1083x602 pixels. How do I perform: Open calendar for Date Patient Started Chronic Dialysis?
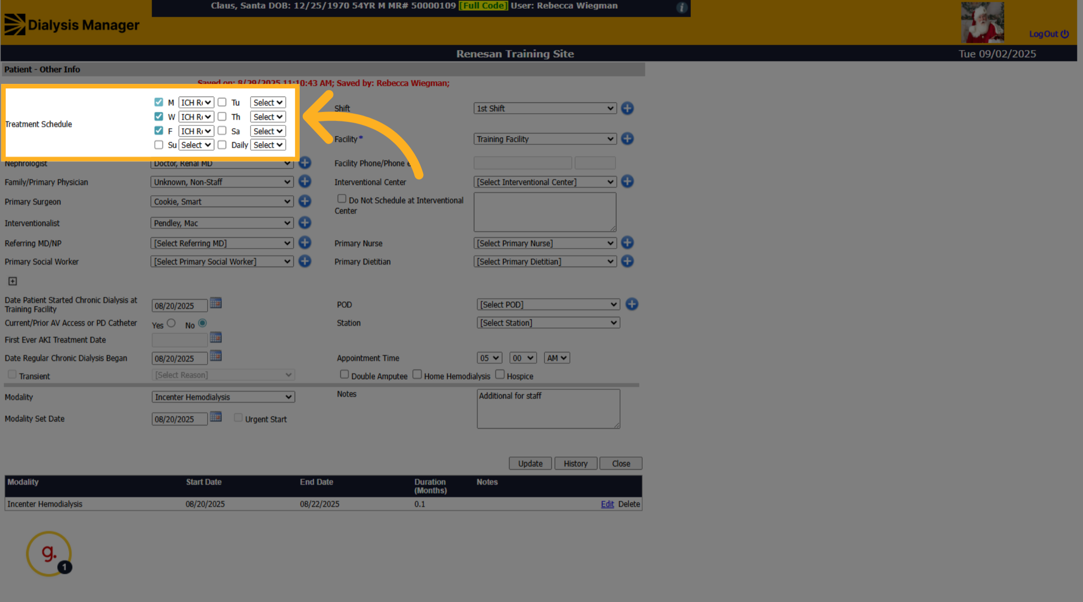pyautogui.click(x=216, y=303)
